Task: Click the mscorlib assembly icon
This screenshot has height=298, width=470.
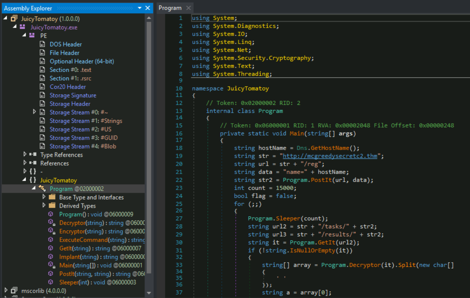Action: [14, 290]
